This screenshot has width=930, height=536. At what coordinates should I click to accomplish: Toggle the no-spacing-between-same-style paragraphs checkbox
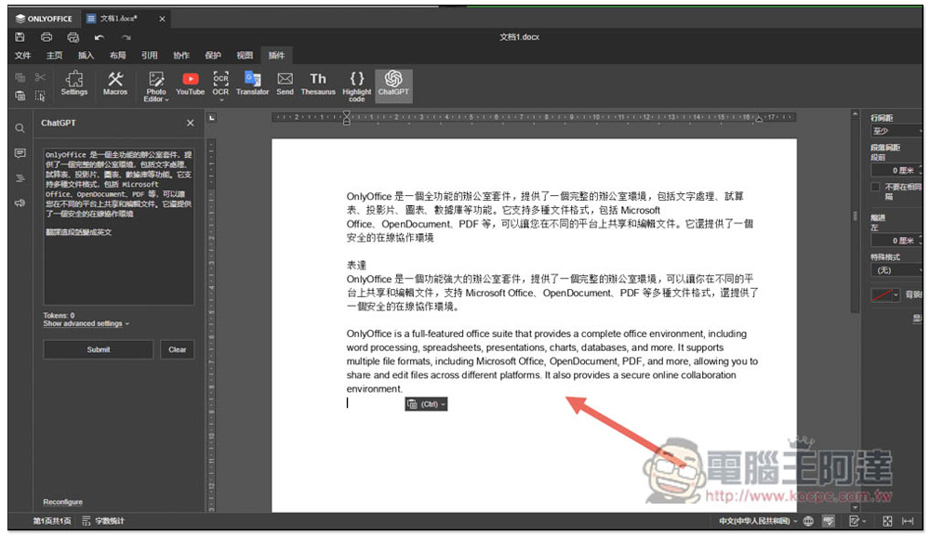875,187
